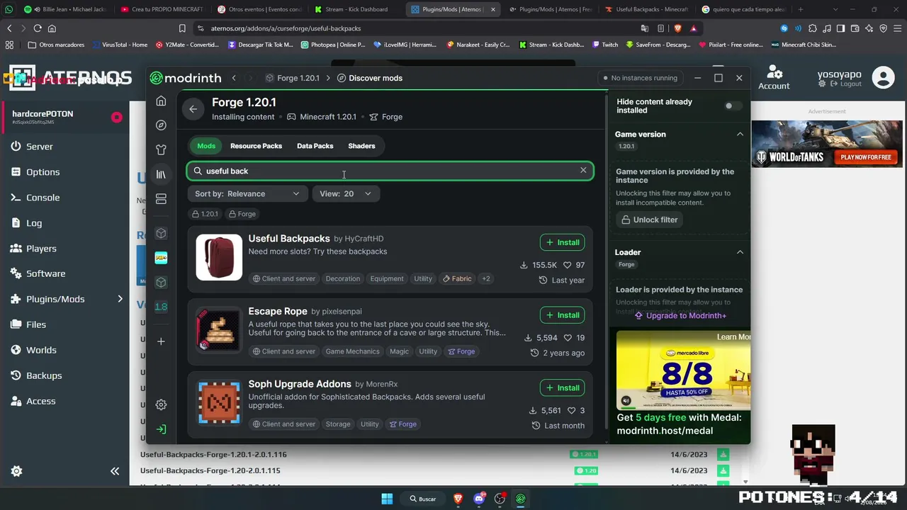Click Forge 1.20.1 breadcrumb in Modrinth header
This screenshot has height=510, width=907.
click(x=293, y=78)
